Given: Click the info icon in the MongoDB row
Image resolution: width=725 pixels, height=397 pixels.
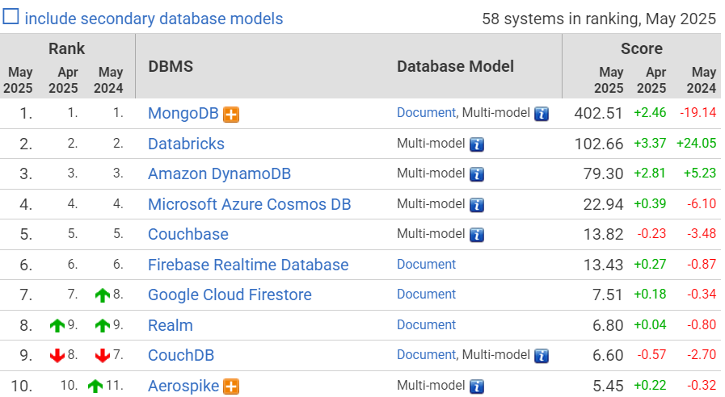Looking at the screenshot, I should coord(542,114).
